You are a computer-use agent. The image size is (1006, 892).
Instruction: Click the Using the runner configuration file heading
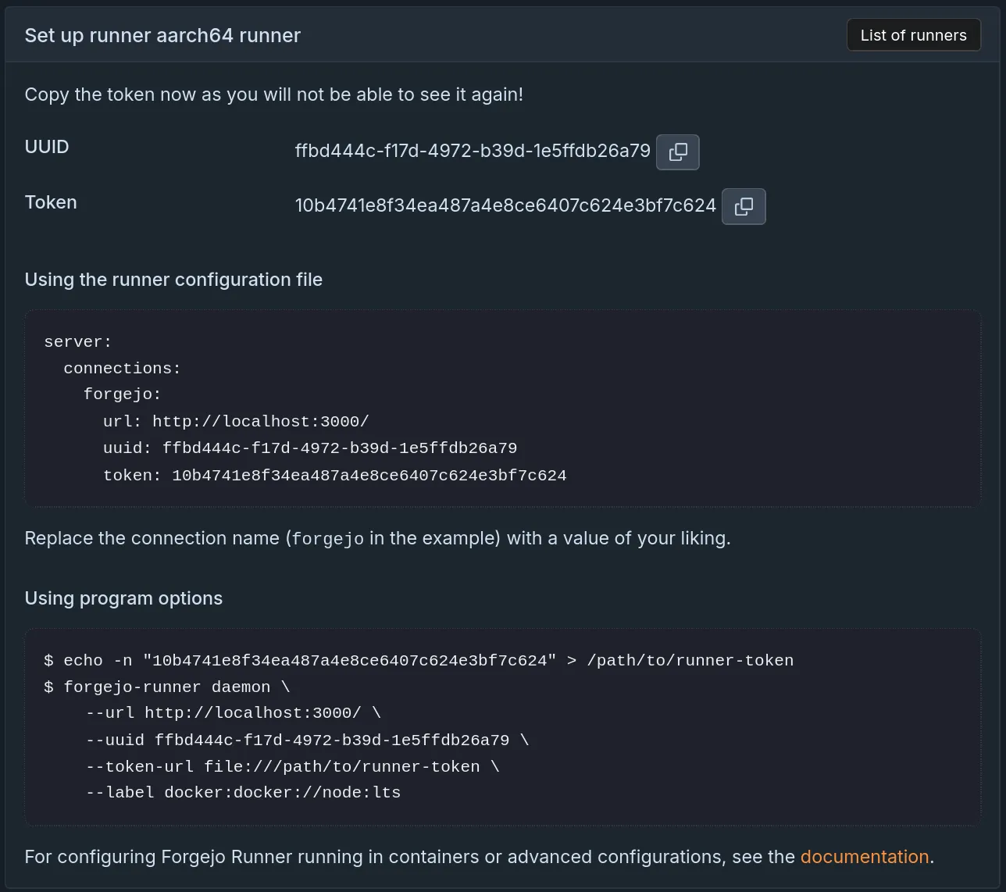[x=173, y=279]
